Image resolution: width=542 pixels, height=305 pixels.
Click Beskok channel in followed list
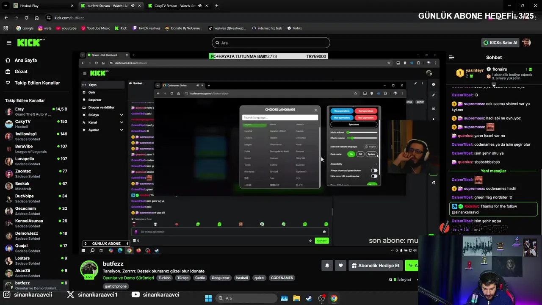36,186
